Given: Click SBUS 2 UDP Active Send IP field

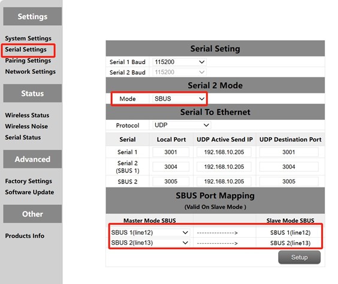Looking at the screenshot, I should tap(224, 182).
